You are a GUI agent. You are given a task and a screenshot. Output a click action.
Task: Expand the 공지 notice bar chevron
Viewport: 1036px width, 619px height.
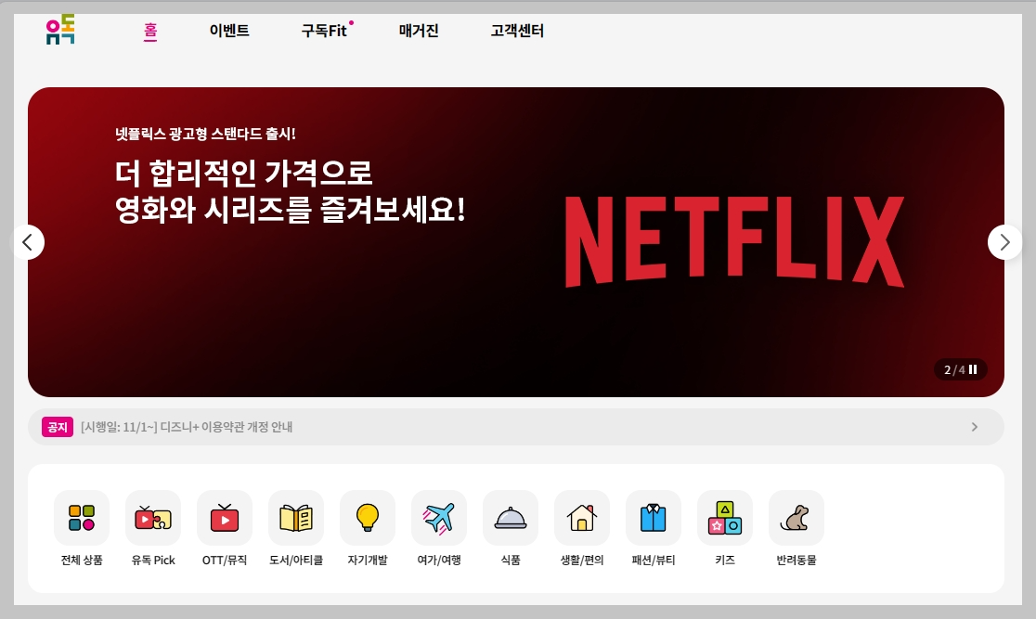pyautogui.click(x=975, y=427)
